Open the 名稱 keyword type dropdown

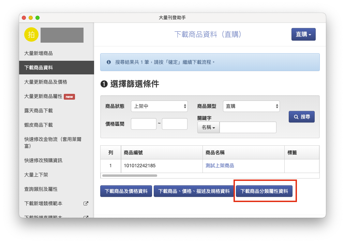[x=208, y=127]
